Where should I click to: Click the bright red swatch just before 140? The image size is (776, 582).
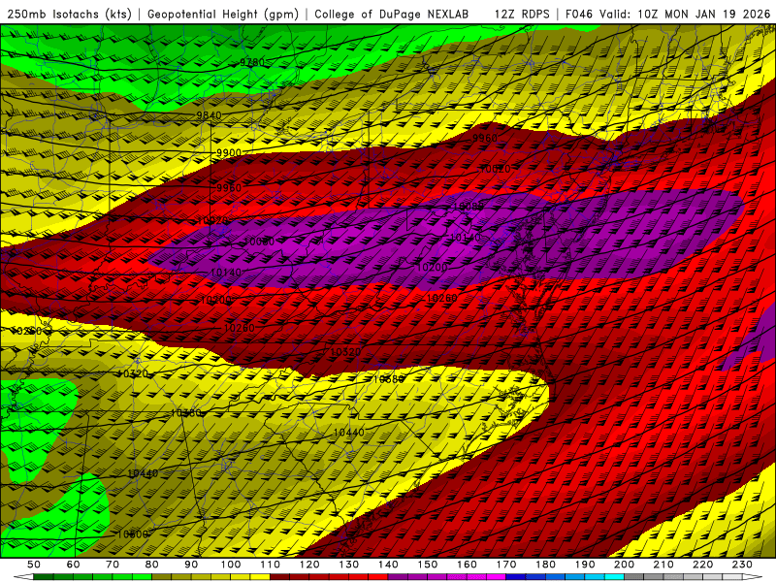tap(378, 577)
